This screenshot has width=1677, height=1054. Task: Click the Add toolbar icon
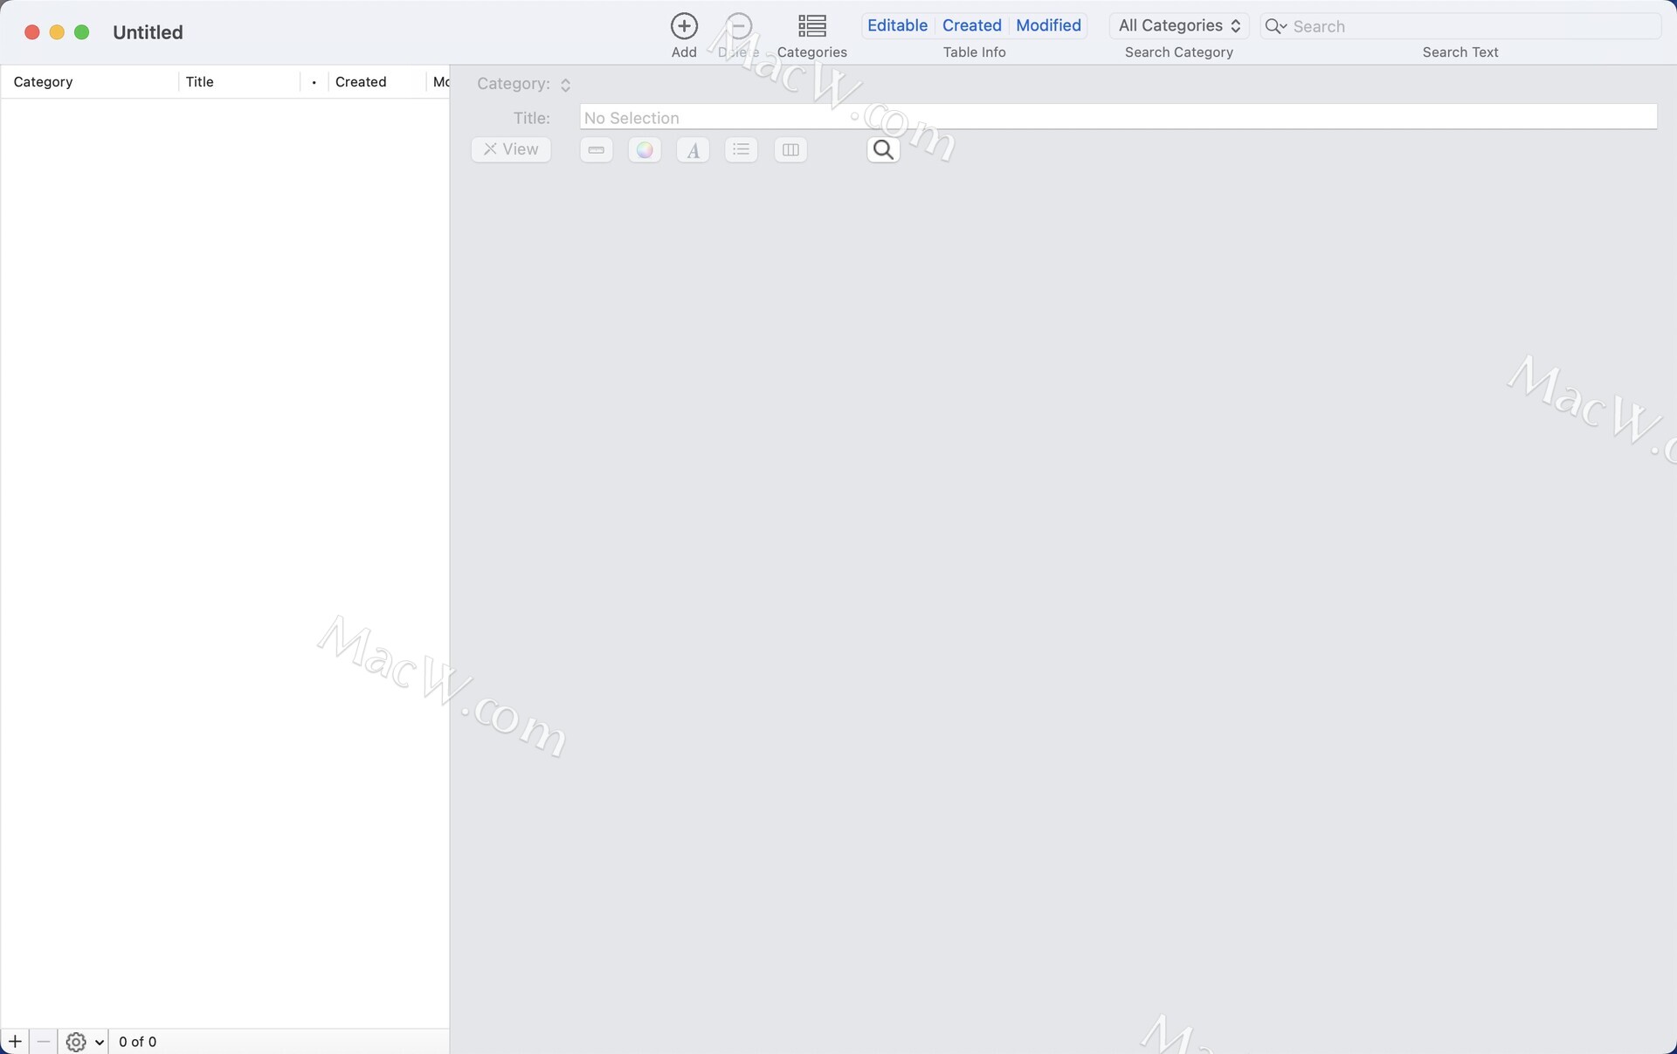click(684, 26)
